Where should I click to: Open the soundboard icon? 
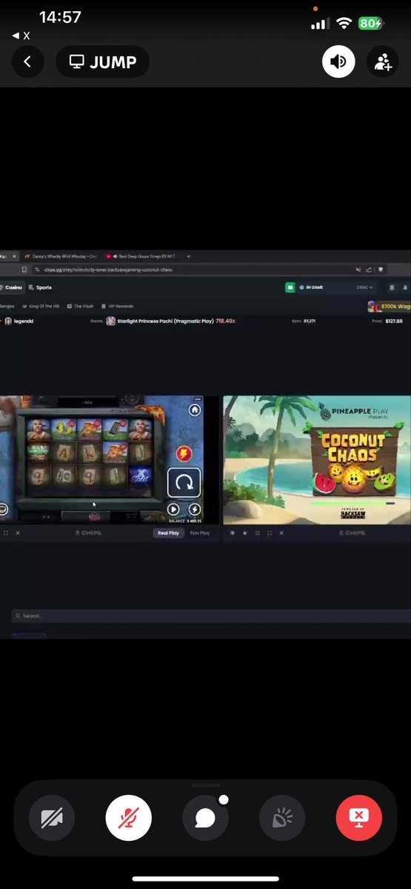point(282,818)
